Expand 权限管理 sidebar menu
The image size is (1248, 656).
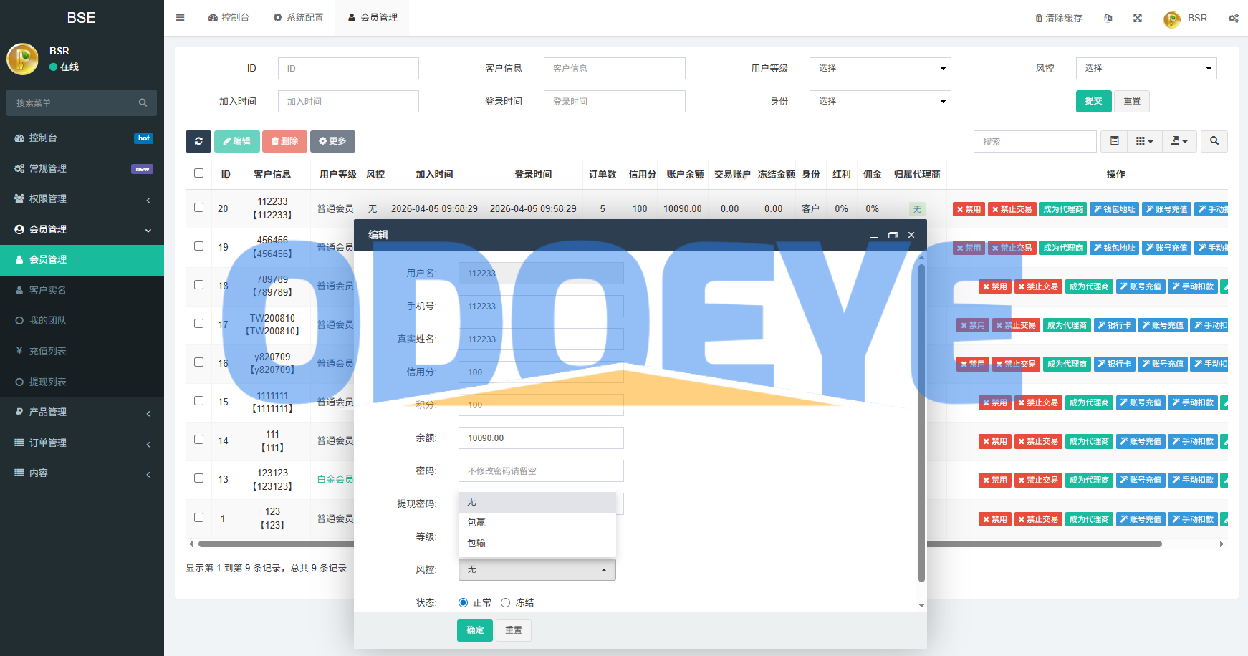82,198
